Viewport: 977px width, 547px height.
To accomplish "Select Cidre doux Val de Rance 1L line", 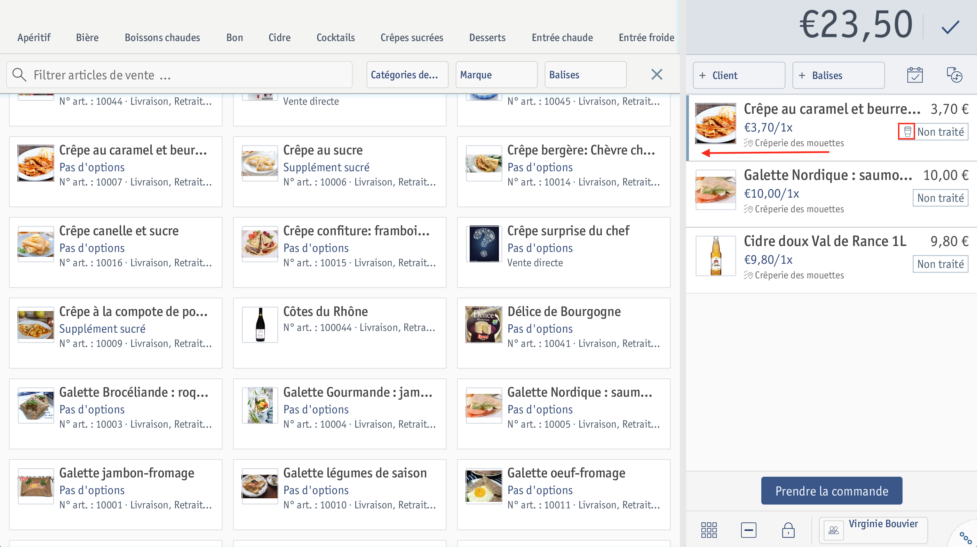I will point(831,260).
